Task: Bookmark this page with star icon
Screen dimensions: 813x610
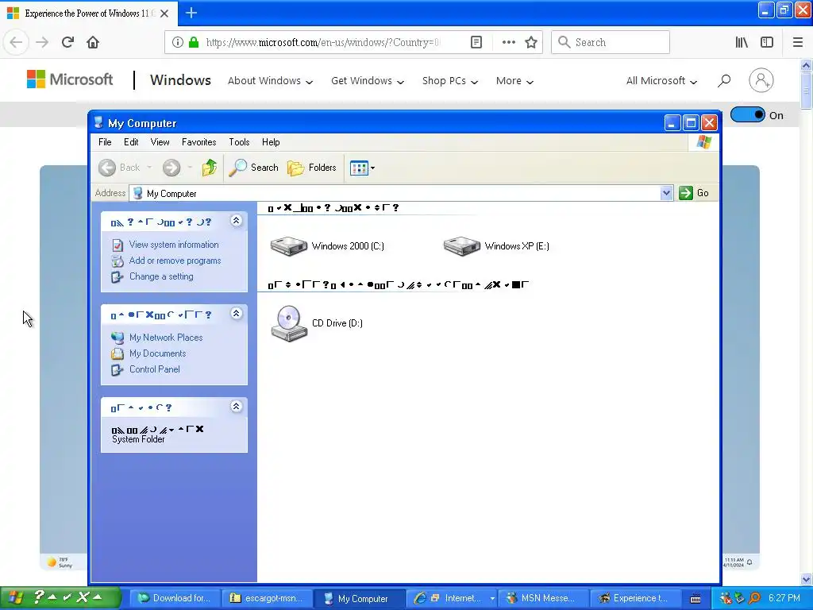Action: pyautogui.click(x=531, y=42)
